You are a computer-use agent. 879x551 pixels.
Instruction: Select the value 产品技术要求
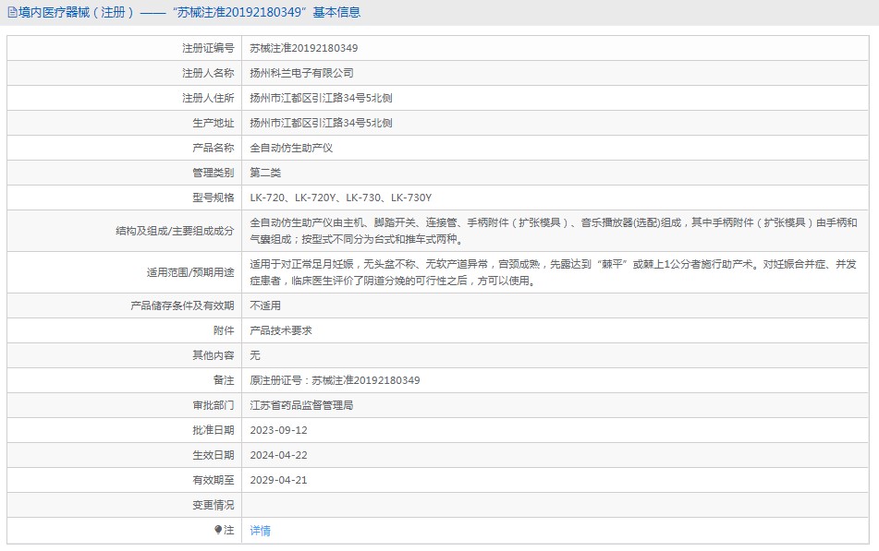pyautogui.click(x=281, y=330)
